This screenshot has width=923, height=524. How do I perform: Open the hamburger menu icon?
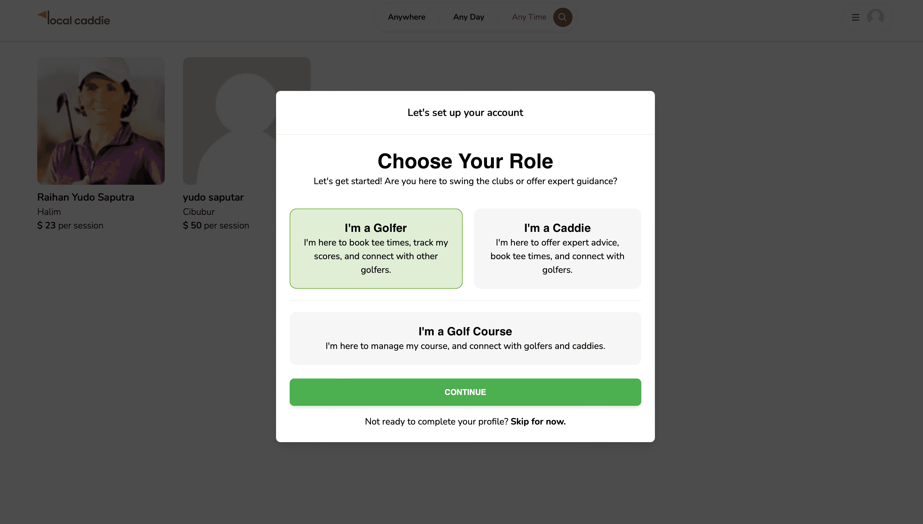coord(855,17)
